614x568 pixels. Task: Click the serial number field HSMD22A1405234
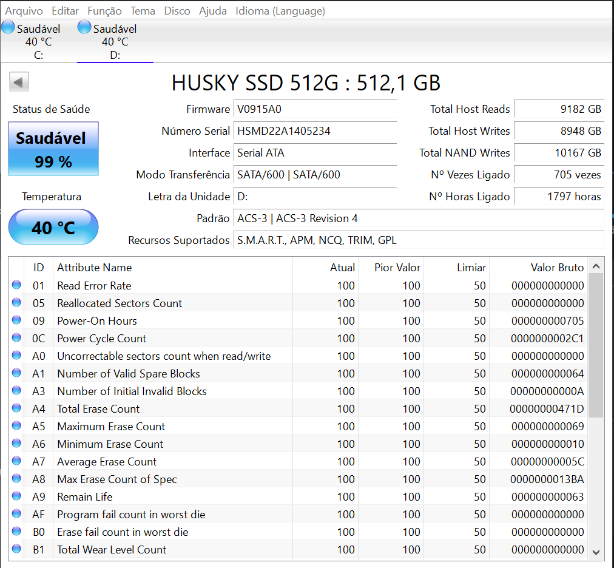point(315,131)
